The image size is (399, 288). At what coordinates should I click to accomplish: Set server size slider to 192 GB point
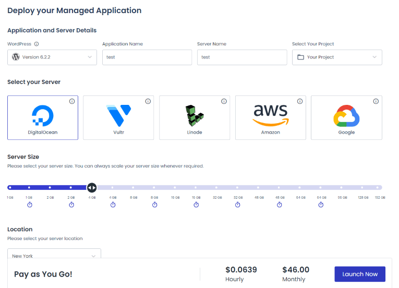coord(378,188)
